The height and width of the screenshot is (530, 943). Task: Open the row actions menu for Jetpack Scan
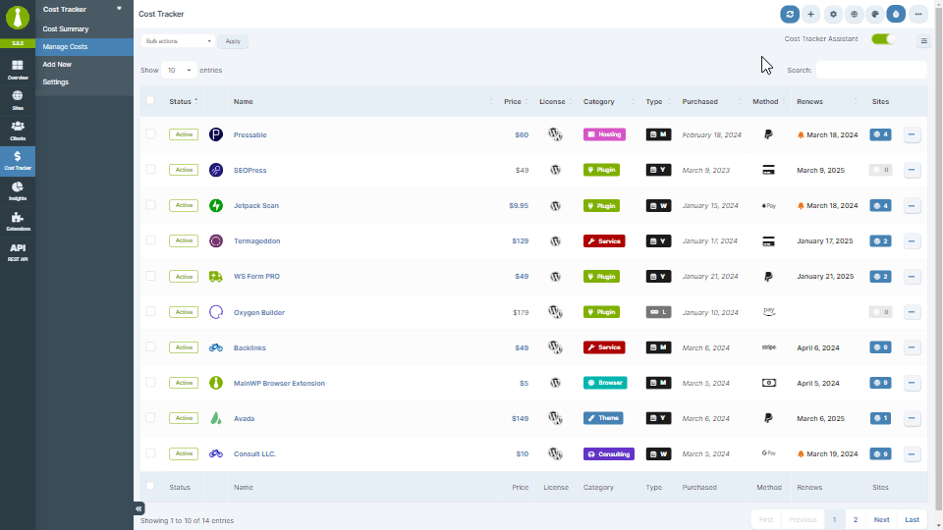point(912,205)
